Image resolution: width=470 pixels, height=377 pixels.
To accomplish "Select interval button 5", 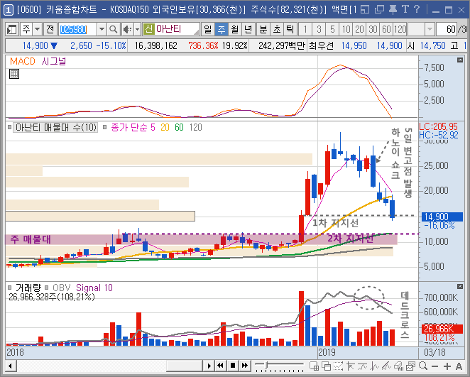I will pyautogui.click(x=332, y=29).
